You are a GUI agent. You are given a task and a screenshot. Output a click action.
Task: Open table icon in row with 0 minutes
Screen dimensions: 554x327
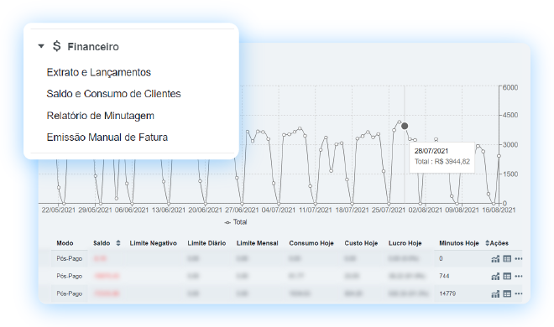(507, 258)
